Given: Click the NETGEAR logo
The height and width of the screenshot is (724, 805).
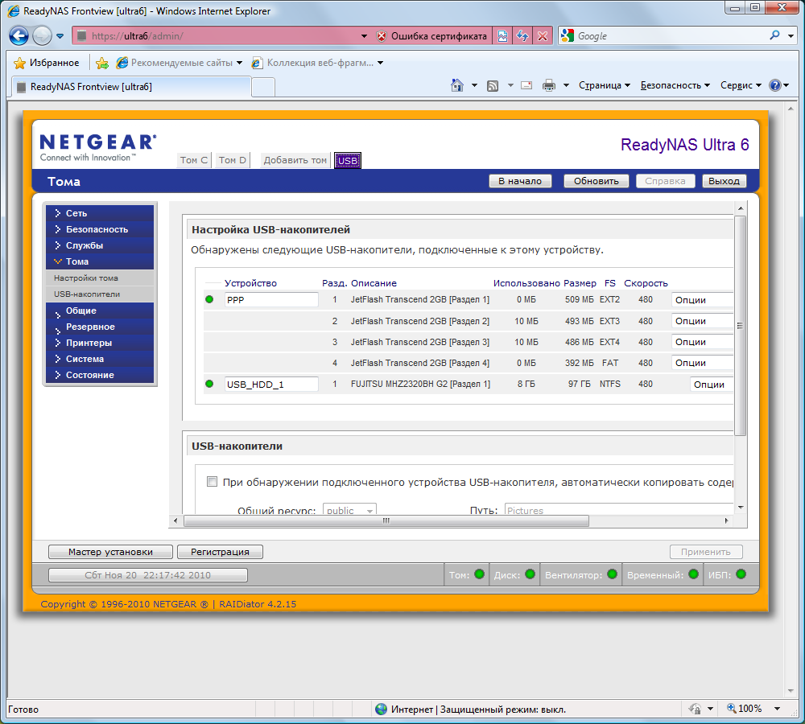Looking at the screenshot, I should click(x=98, y=147).
